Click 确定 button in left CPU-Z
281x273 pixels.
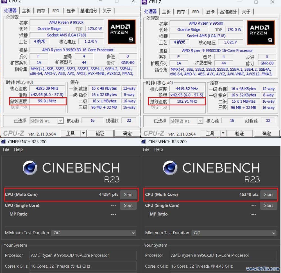tap(127, 133)
